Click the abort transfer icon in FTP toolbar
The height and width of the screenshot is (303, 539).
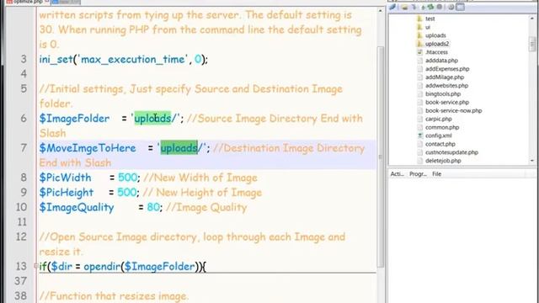point(440,7)
